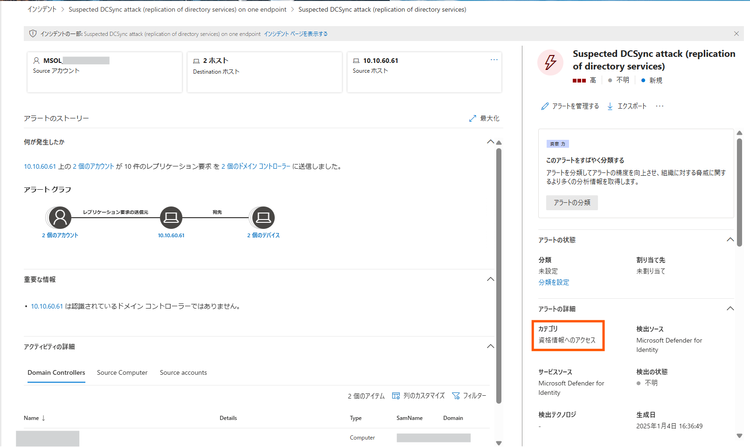Open more options on the 10.10.60.61 Source card
The image size is (750, 447).
pos(494,59)
